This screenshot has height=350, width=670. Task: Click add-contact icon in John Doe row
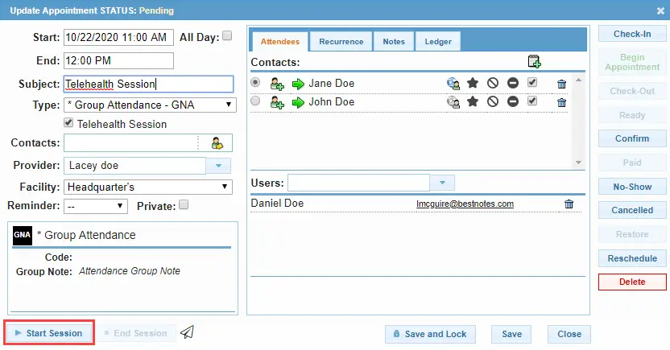click(277, 102)
